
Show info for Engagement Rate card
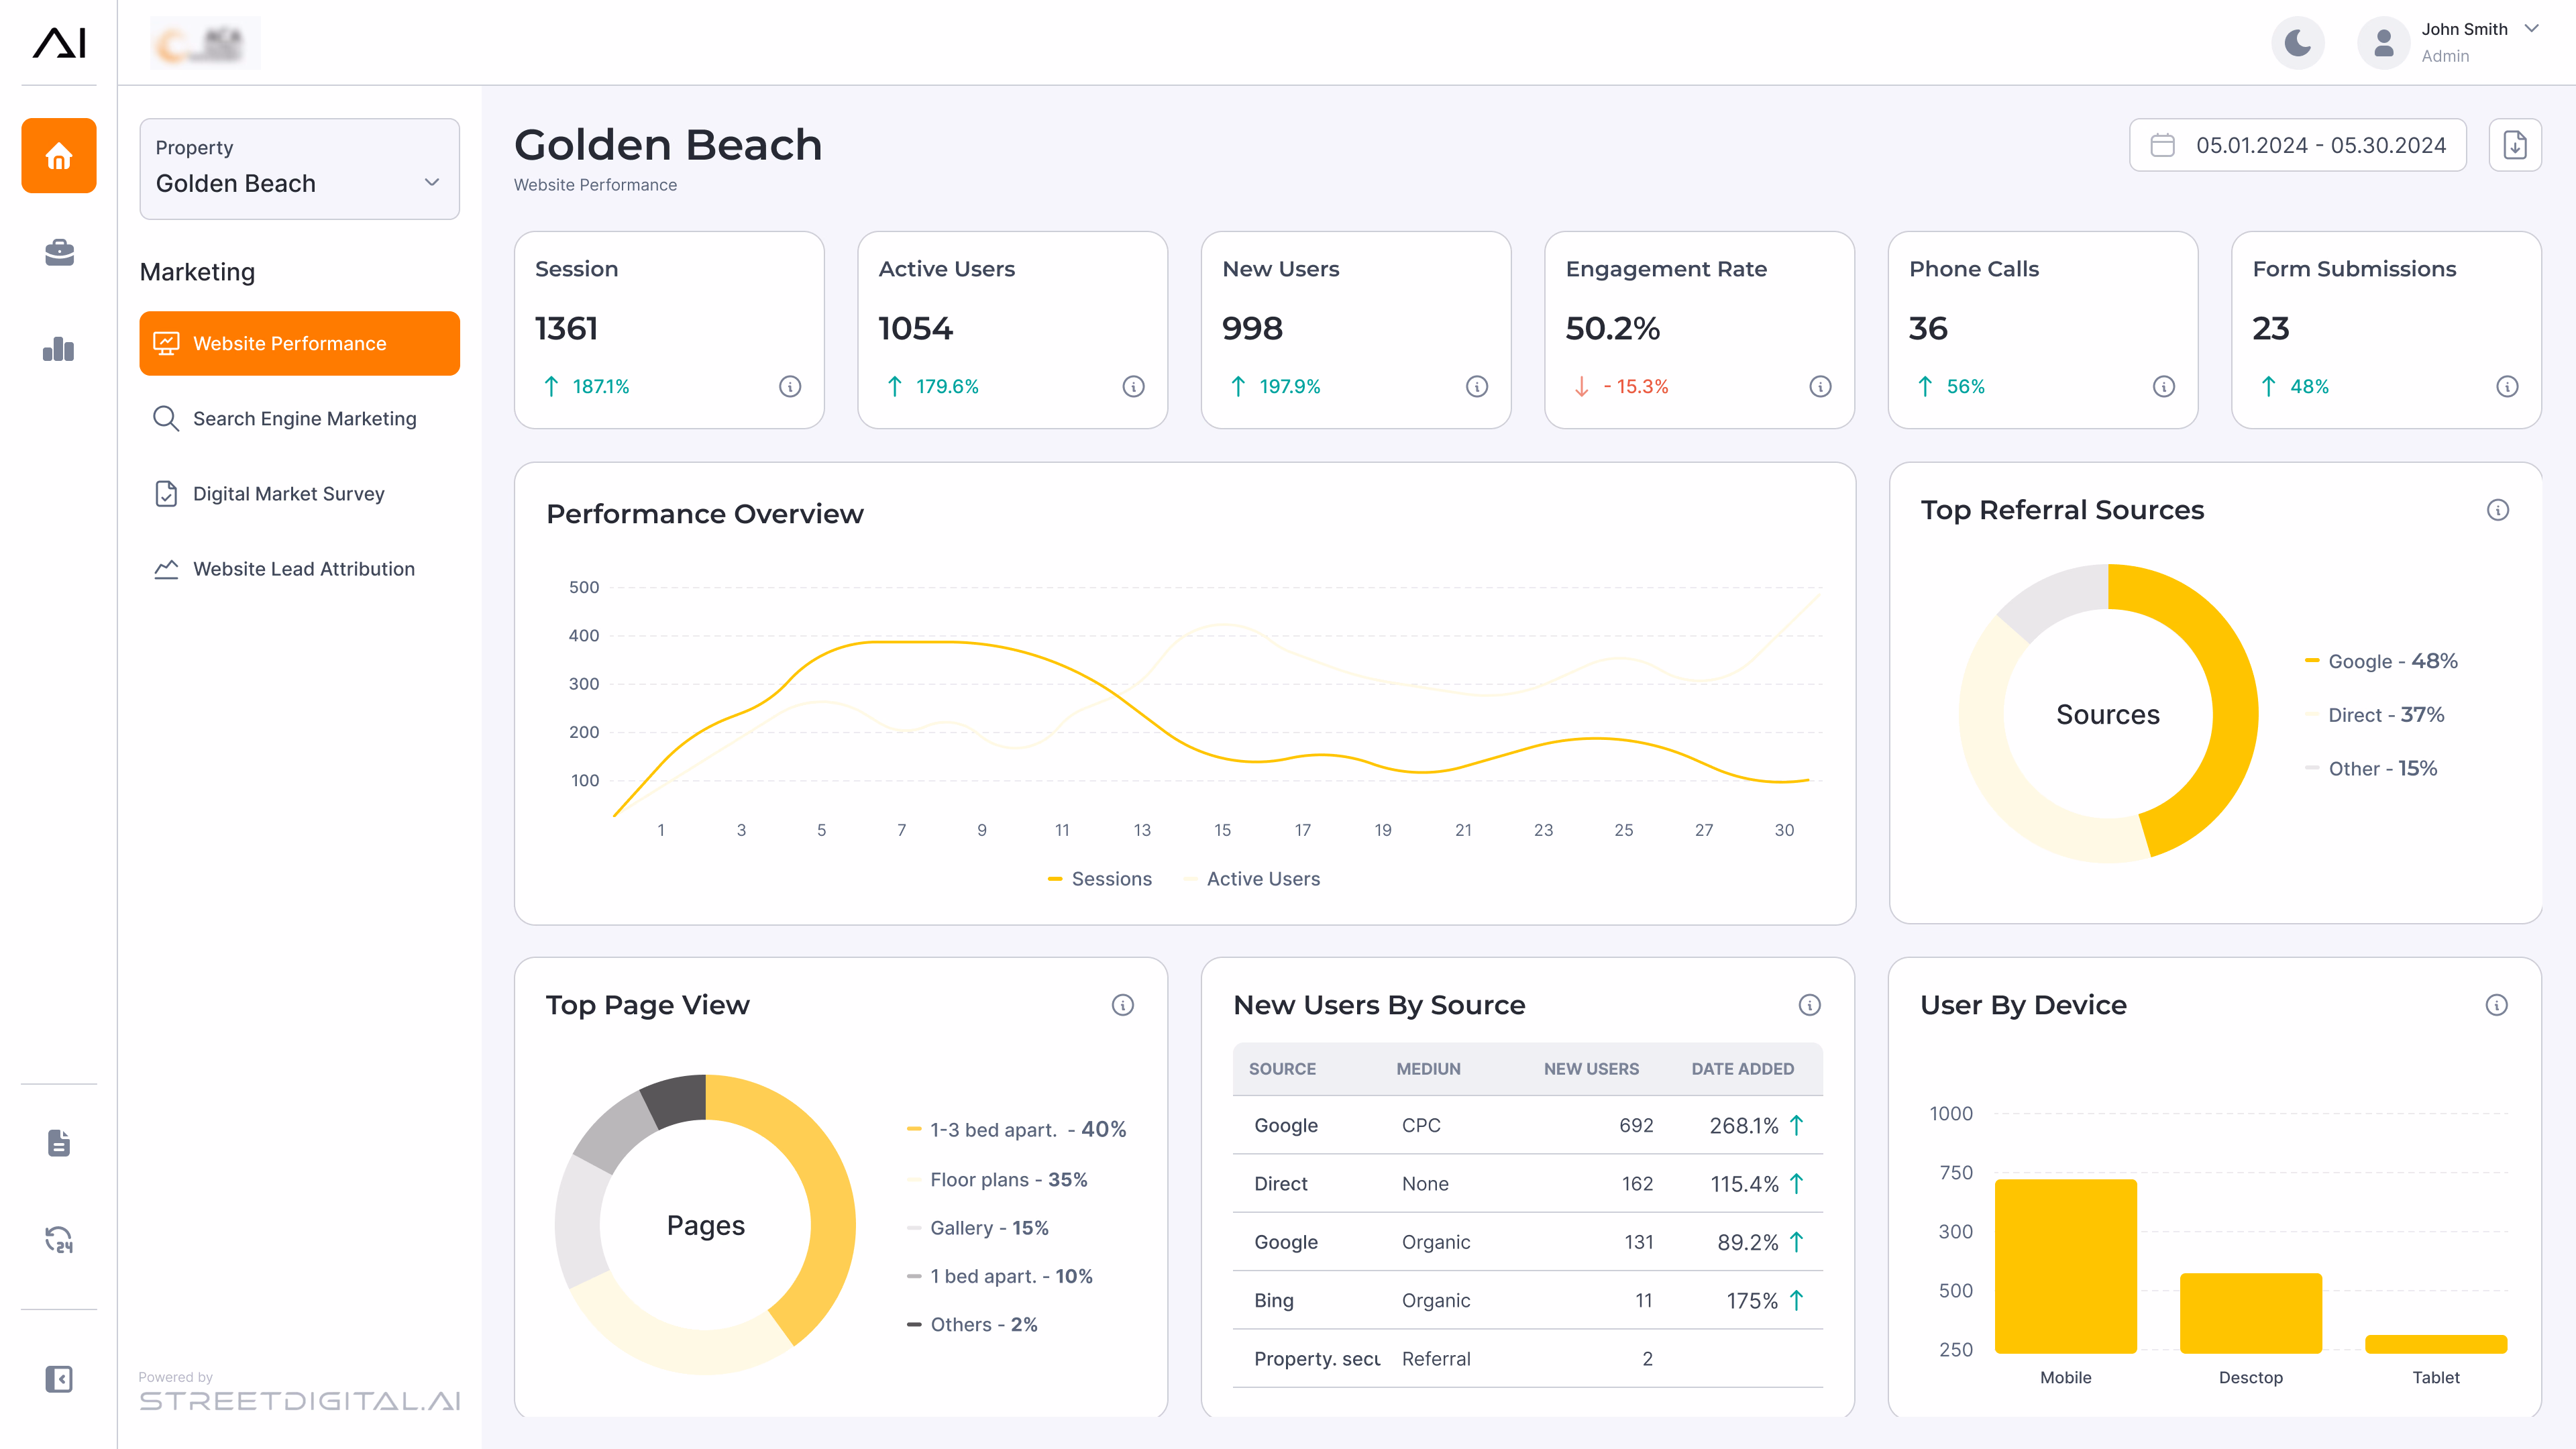point(1820,386)
